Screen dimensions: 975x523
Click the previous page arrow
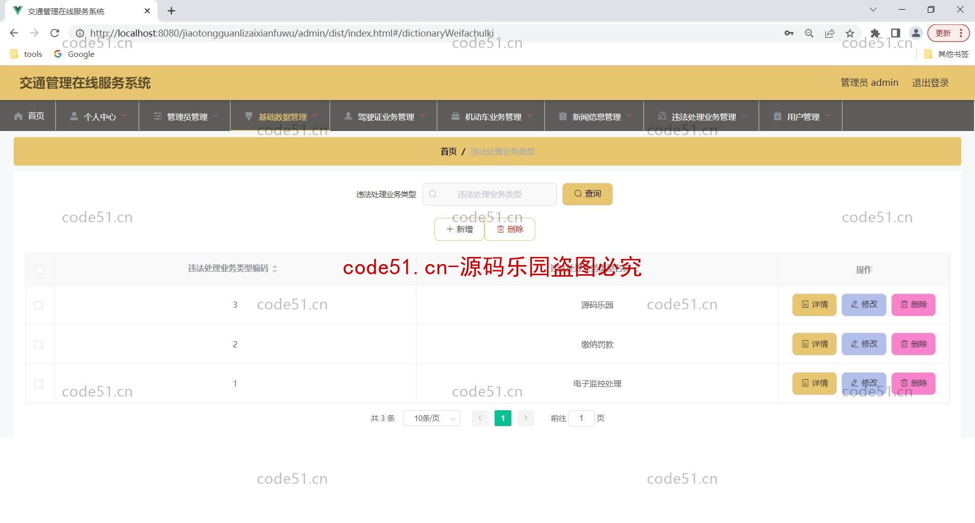[x=480, y=418]
